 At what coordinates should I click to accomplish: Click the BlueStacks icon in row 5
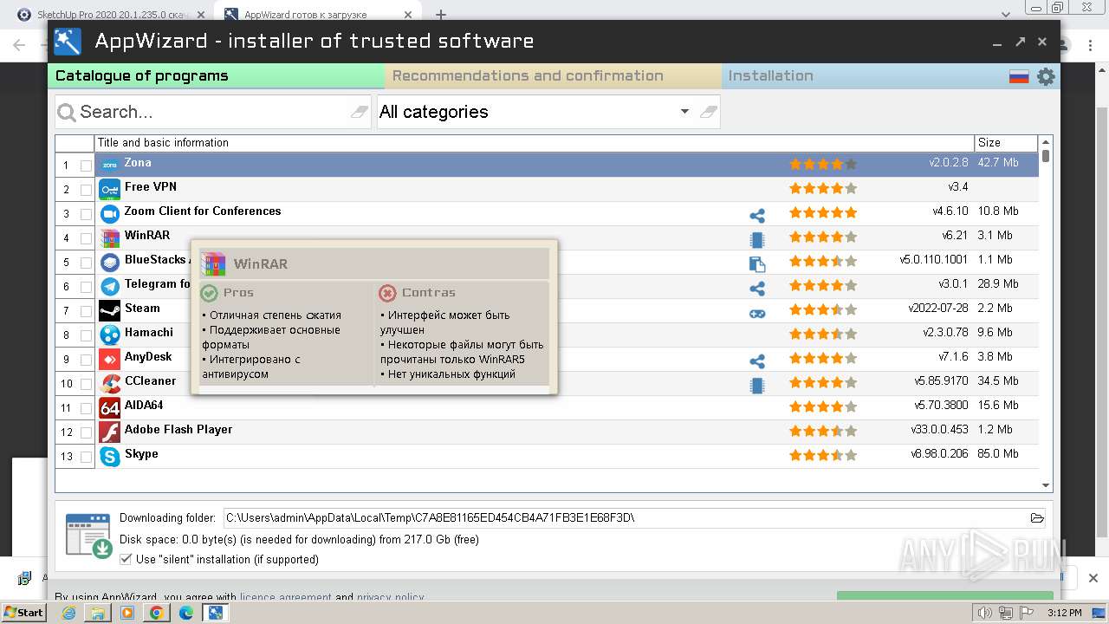pyautogui.click(x=109, y=262)
